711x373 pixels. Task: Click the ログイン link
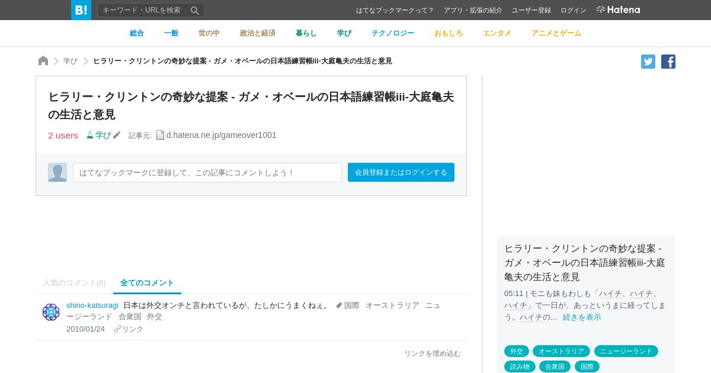[574, 10]
